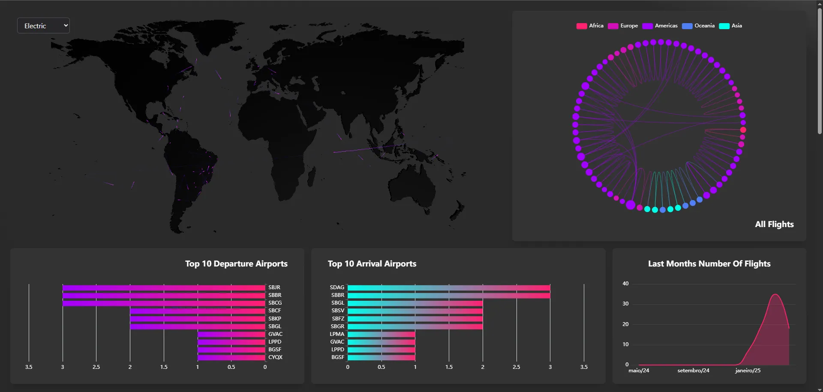
Task: Toggle the Americas legend entry
Action: click(x=660, y=26)
